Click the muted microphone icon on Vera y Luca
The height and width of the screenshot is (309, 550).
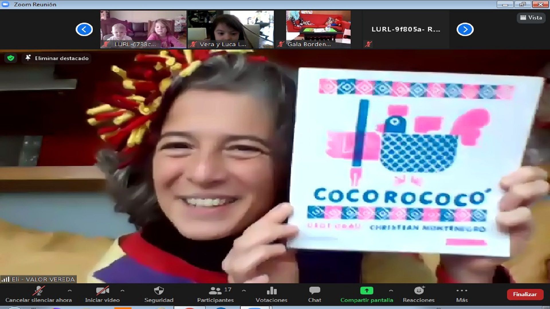pyautogui.click(x=193, y=44)
